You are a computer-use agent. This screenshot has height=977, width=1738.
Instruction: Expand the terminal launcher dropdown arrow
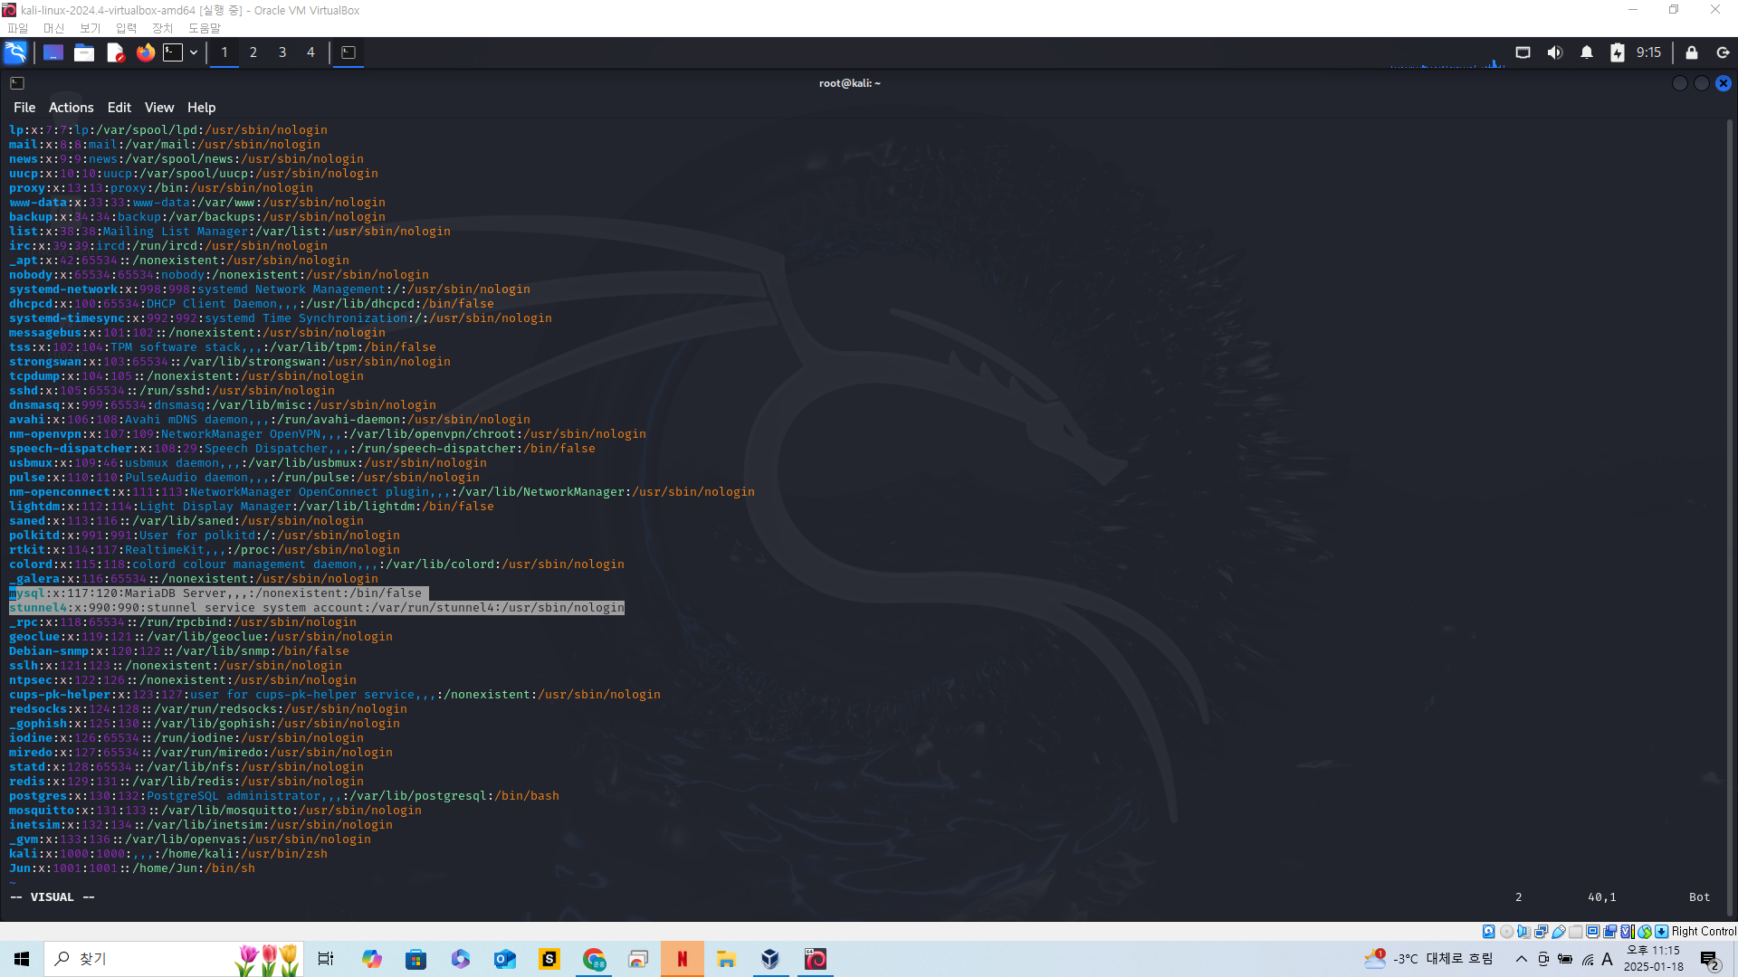coord(194,52)
